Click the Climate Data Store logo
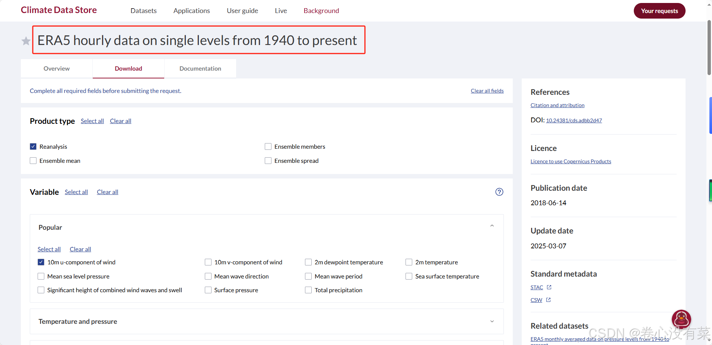This screenshot has height=345, width=712. click(59, 10)
